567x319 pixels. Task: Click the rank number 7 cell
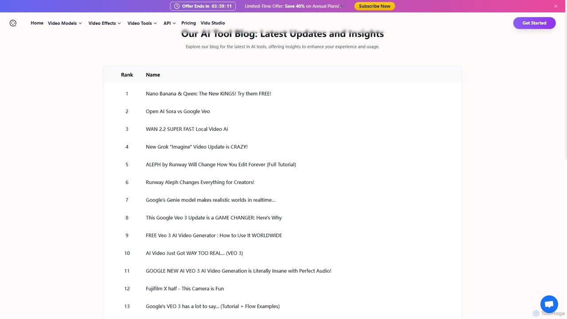click(127, 200)
